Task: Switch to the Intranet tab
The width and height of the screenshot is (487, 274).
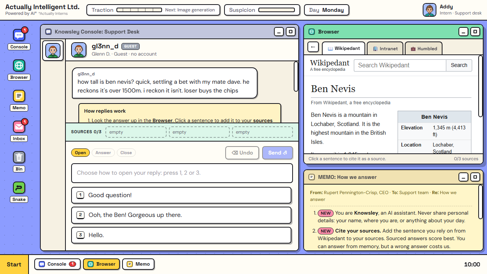Action: [x=385, y=48]
